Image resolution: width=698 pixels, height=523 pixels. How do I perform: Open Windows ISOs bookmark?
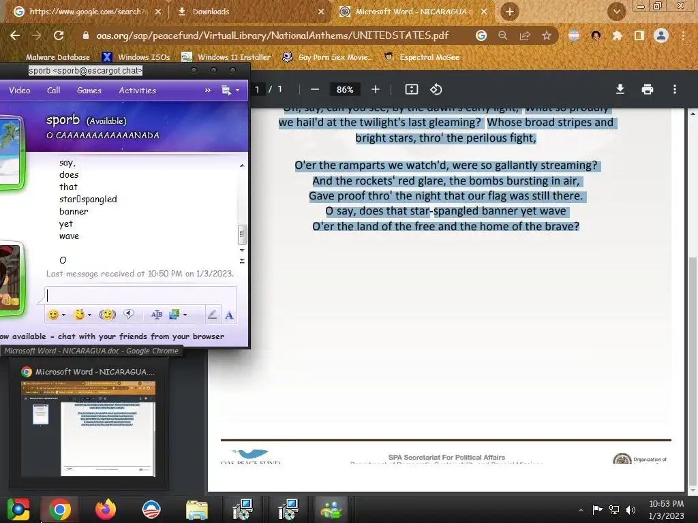click(x=136, y=57)
